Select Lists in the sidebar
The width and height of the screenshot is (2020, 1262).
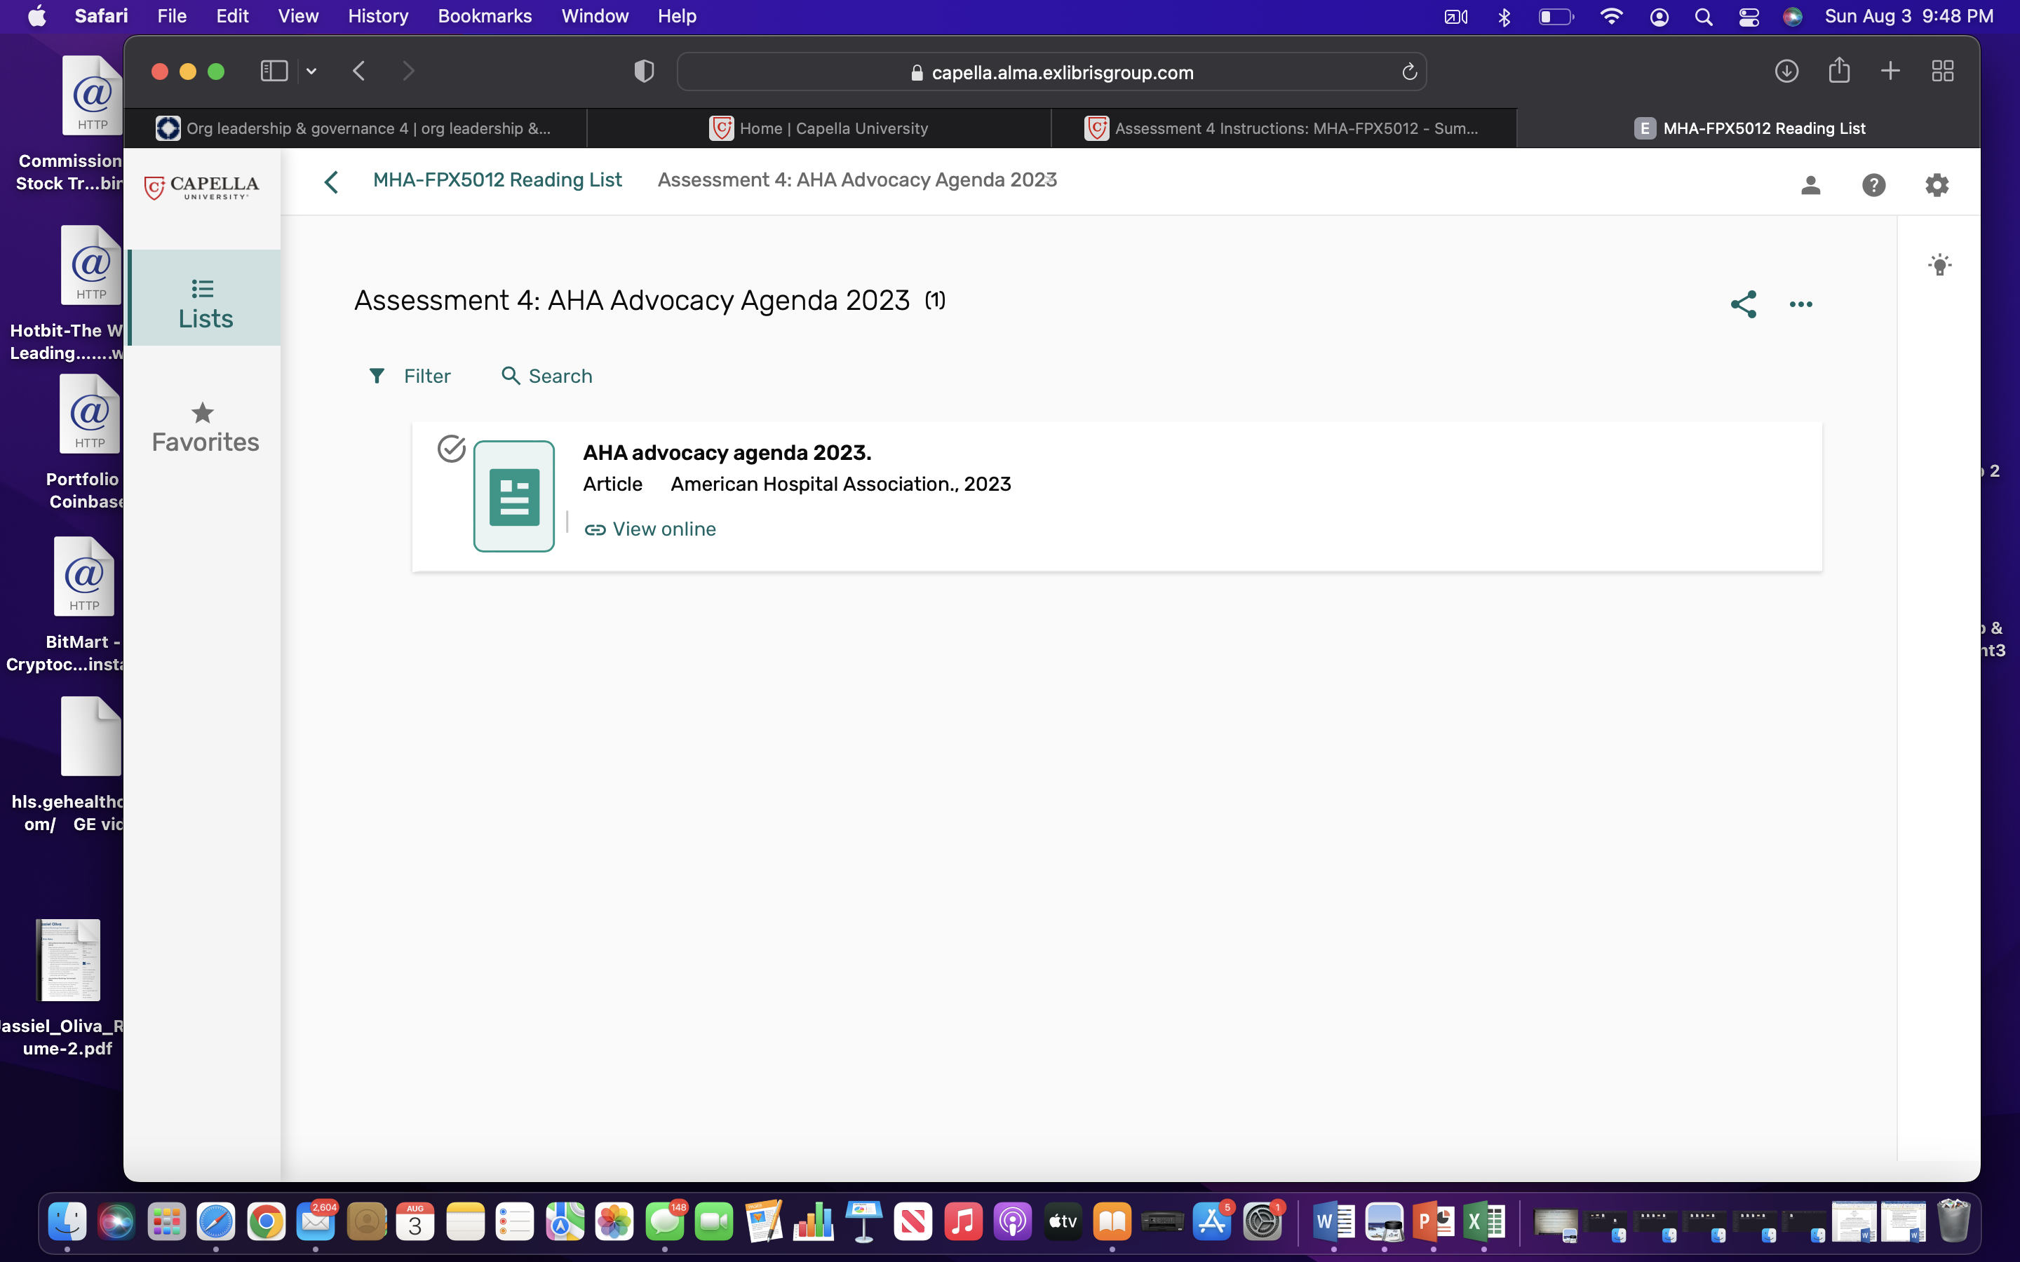click(205, 298)
